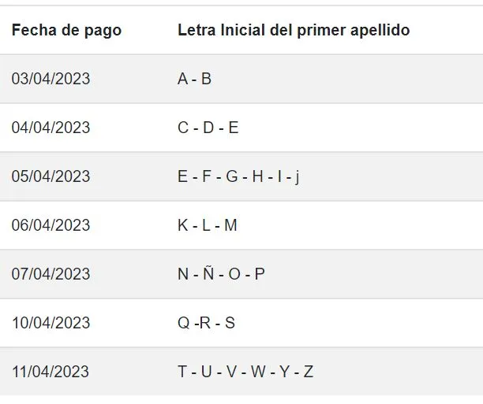Click the date 03/04/2023
Screen dimensions: 483x404
(51, 79)
